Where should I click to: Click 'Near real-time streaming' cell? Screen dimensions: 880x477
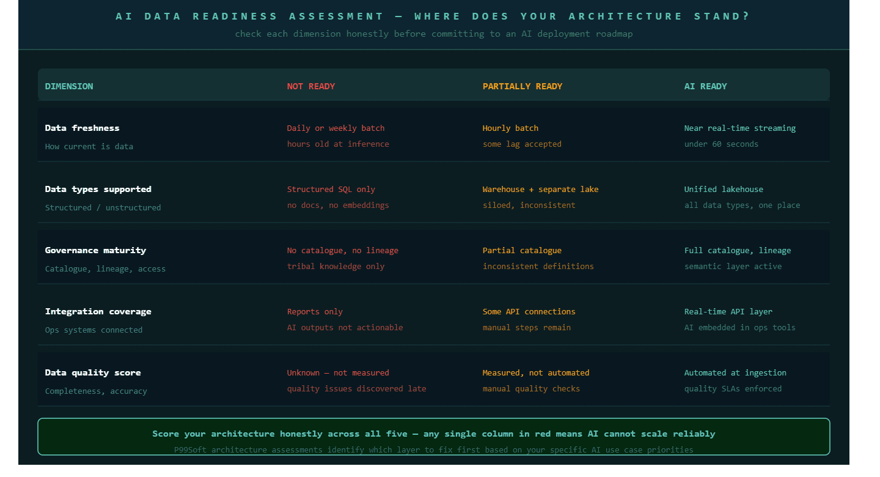pyautogui.click(x=740, y=128)
